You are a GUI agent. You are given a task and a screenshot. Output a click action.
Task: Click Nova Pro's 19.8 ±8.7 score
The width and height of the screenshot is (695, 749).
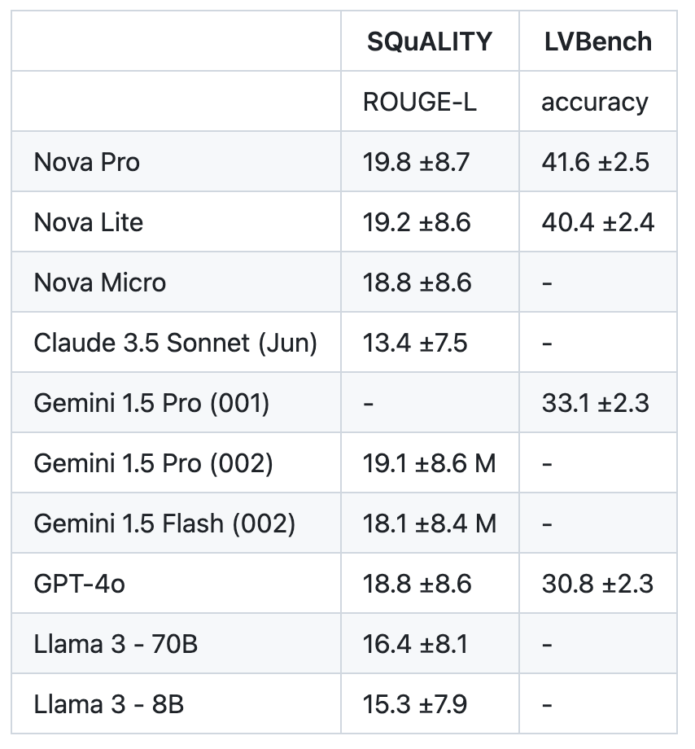[416, 162]
